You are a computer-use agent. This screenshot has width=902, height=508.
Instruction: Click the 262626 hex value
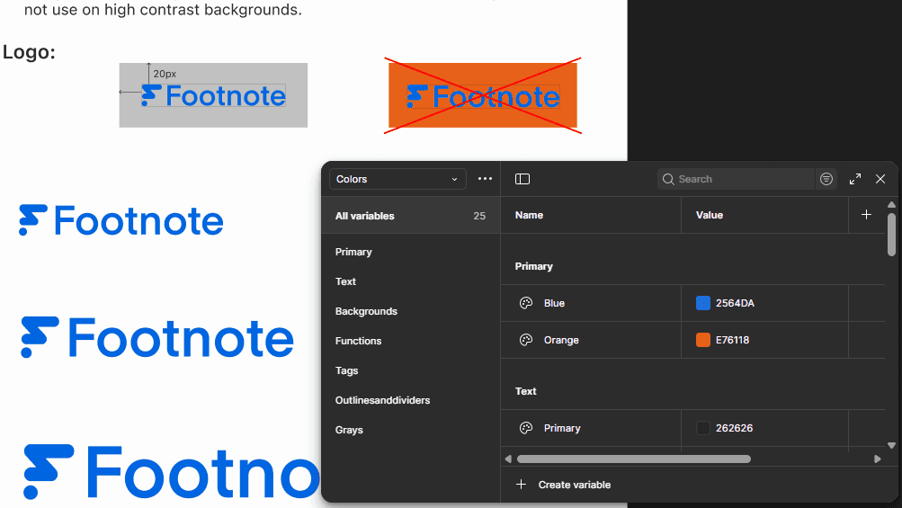(x=734, y=428)
